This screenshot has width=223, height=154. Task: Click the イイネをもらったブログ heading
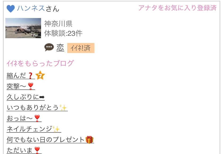tap(40, 63)
